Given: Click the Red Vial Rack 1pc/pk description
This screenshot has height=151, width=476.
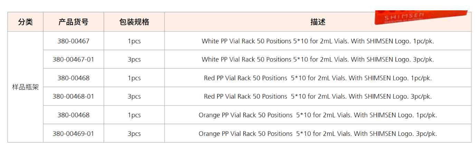Looking at the screenshot, I should pos(317,78).
